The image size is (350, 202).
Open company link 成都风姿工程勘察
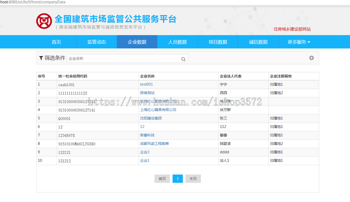coord(154,143)
